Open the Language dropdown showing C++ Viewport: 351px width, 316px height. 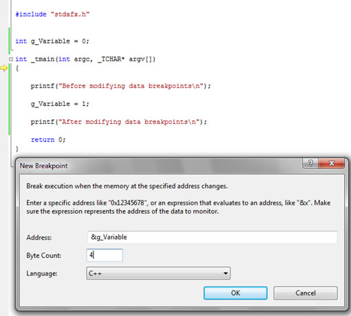[x=158, y=273]
